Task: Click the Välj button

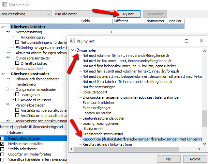Action: point(169,159)
